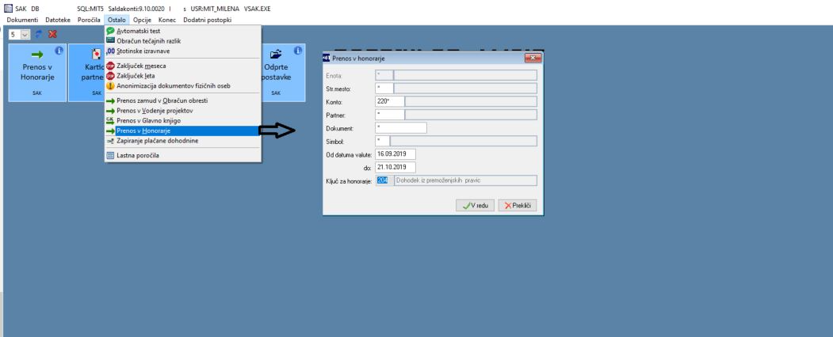Click Avtomatski test chat bubble icon
Screen dimensions: 833x337
(110, 32)
